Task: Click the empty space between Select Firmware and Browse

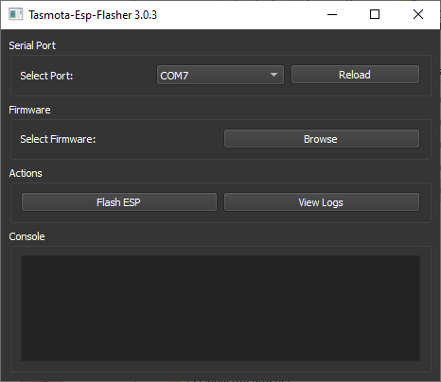Action: pos(159,139)
